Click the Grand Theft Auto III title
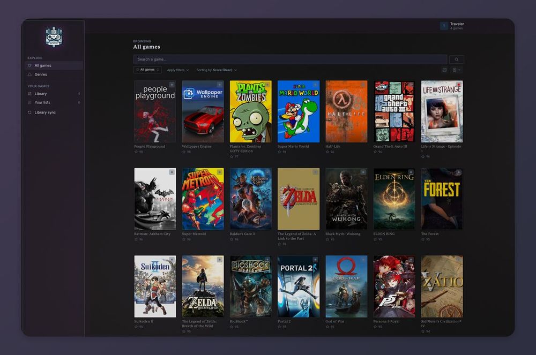Image resolution: width=536 pixels, height=355 pixels. coord(390,146)
